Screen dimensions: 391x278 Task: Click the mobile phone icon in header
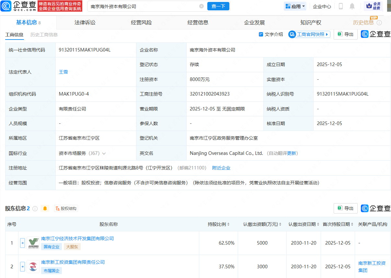click(341, 6)
